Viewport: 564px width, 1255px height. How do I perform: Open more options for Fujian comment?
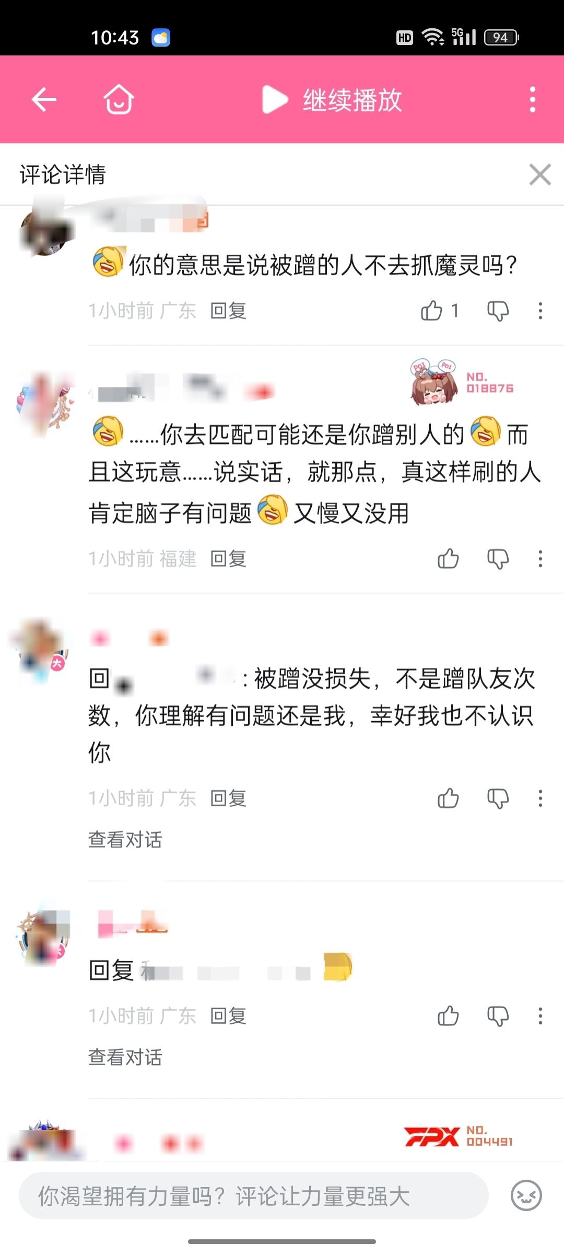[540, 558]
